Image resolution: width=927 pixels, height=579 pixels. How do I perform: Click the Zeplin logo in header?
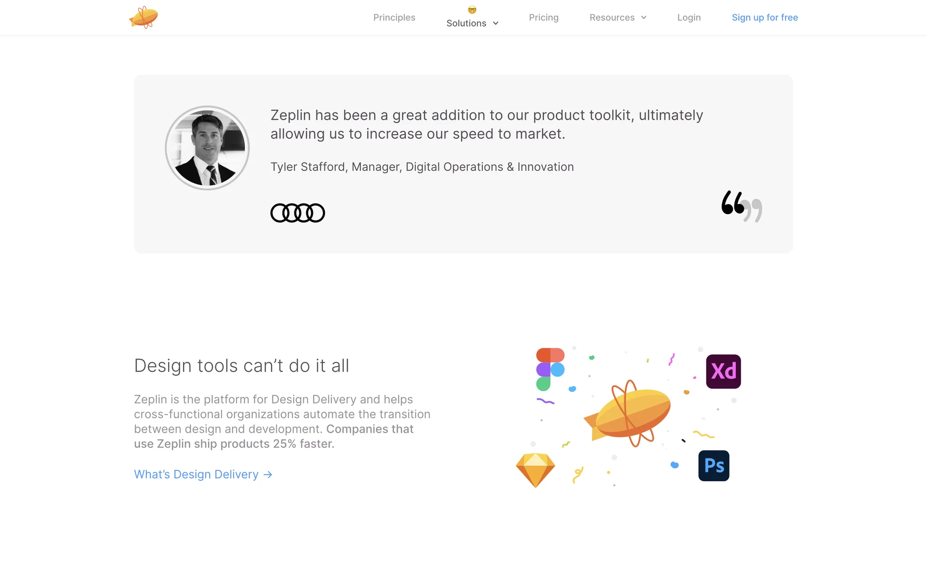(x=143, y=17)
